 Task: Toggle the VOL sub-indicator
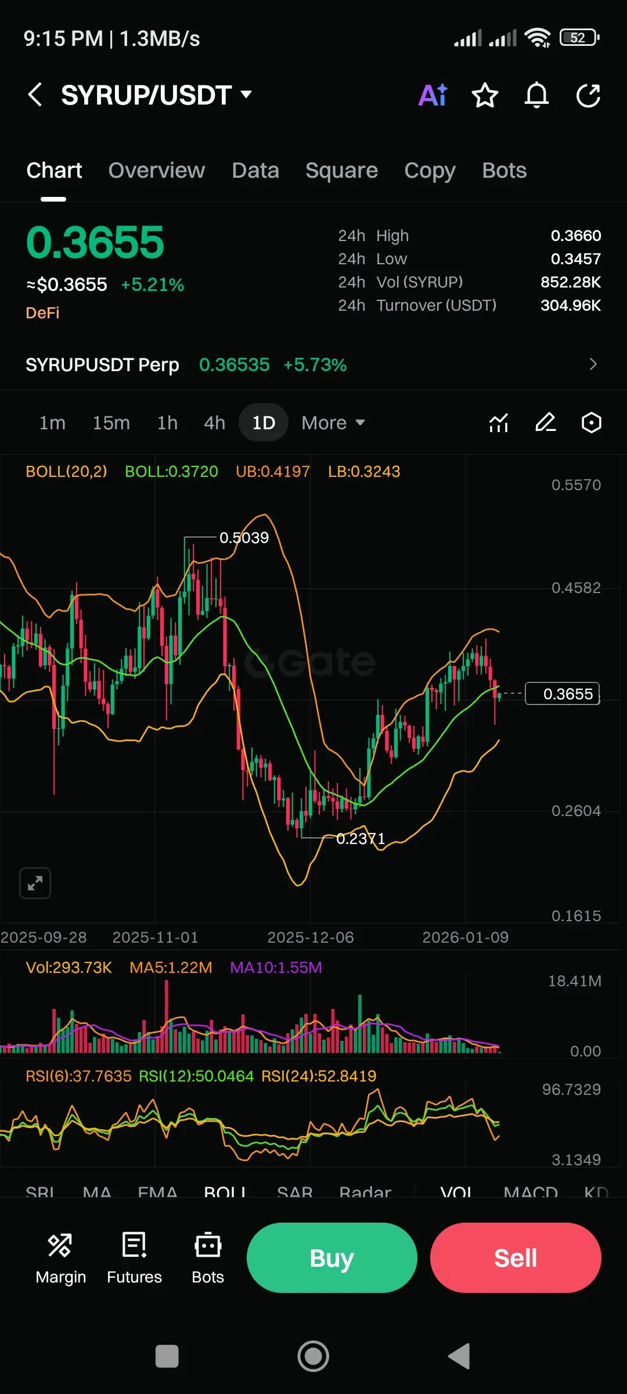click(x=456, y=1192)
